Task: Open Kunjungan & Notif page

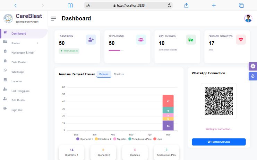Action: [23, 53]
